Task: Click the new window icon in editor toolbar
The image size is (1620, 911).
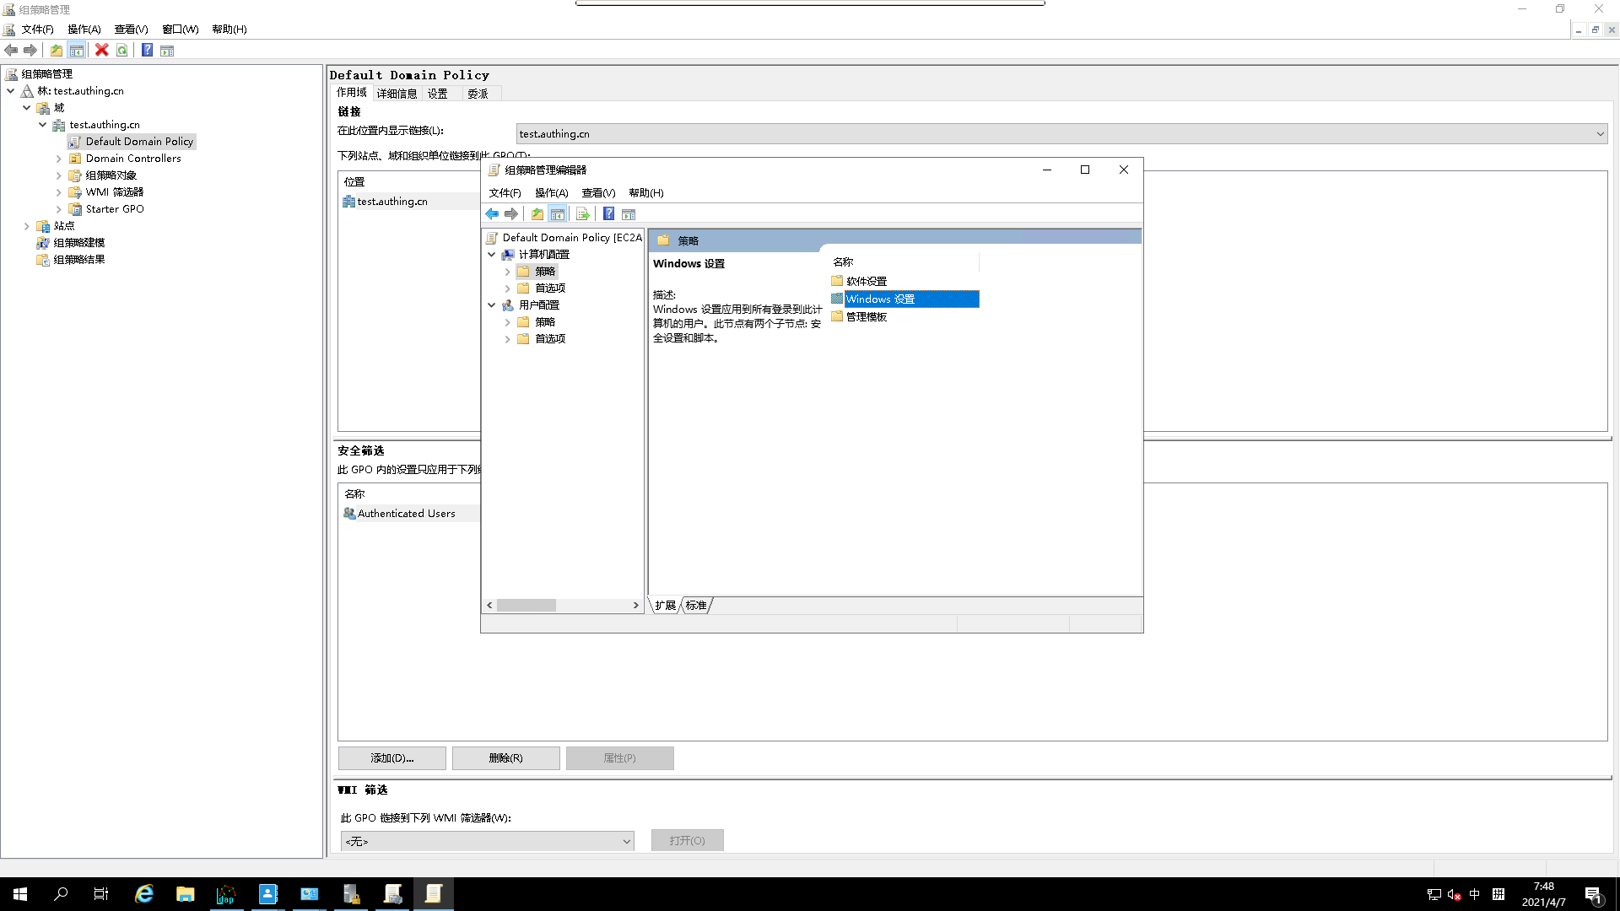Action: click(629, 213)
